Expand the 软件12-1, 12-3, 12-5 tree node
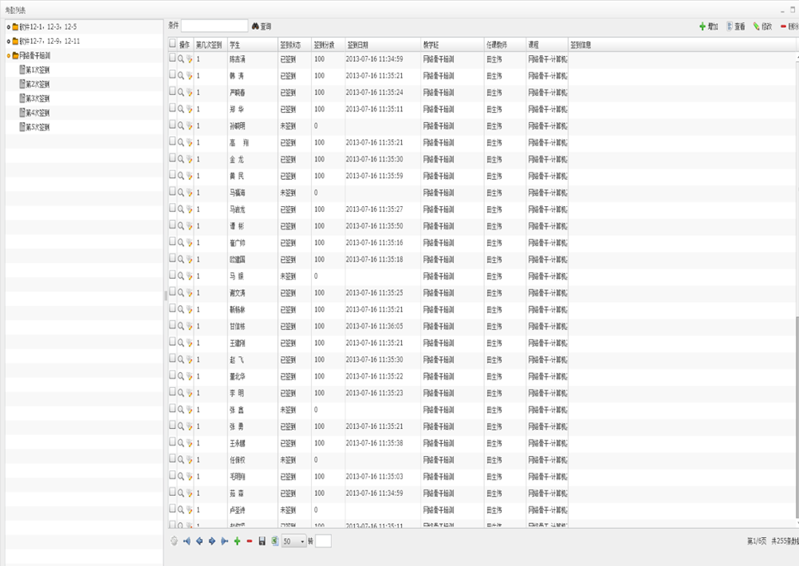The image size is (799, 566). pyautogui.click(x=8, y=27)
